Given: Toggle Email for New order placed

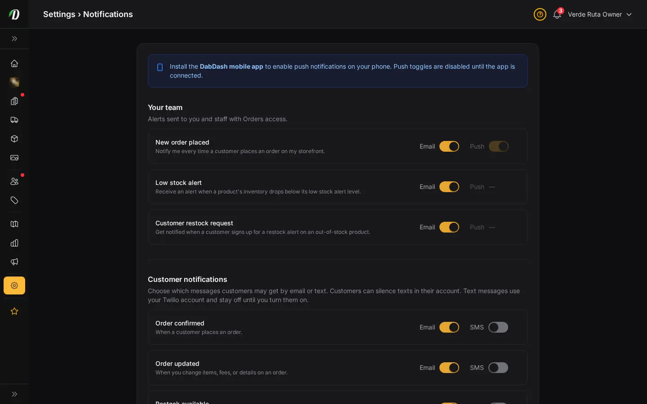Looking at the screenshot, I should [x=449, y=146].
